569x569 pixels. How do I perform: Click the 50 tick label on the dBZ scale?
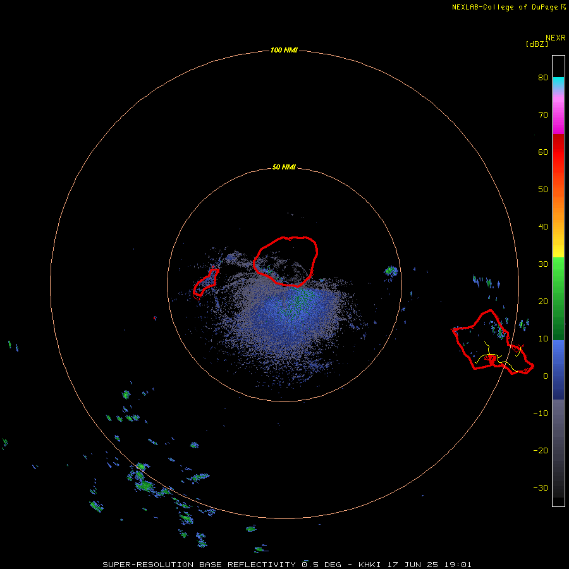pyautogui.click(x=543, y=190)
